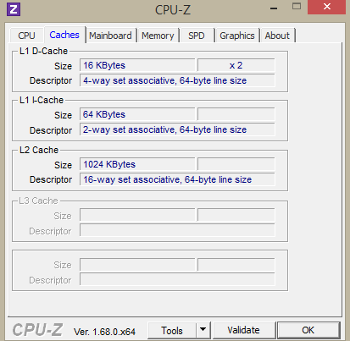This screenshot has width=350, height=341.
Task: Click the L2 Cache 1024 KBytes field
Action: click(137, 164)
